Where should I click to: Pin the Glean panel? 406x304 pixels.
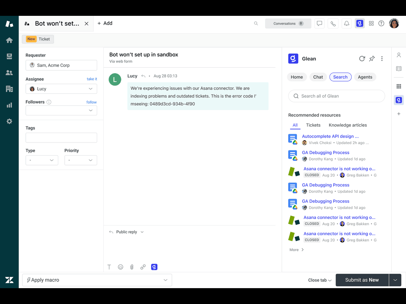pos(372,59)
